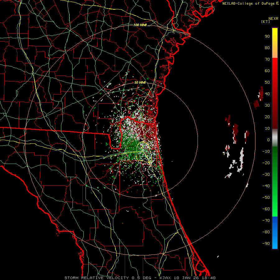Click the 0 knot scale value

tap(268, 140)
